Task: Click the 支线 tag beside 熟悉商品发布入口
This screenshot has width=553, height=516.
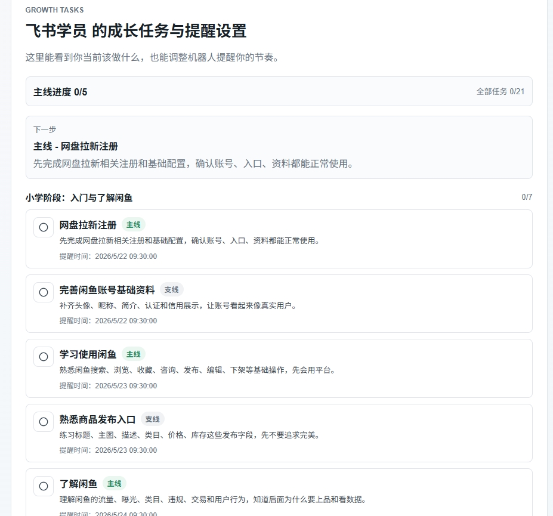Action: [152, 419]
